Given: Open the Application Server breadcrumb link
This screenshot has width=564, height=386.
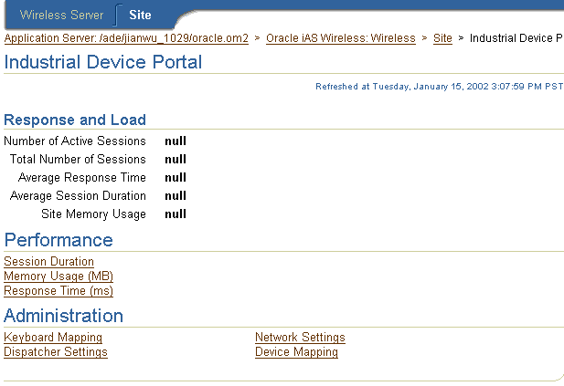Looking at the screenshot, I should point(126,38).
